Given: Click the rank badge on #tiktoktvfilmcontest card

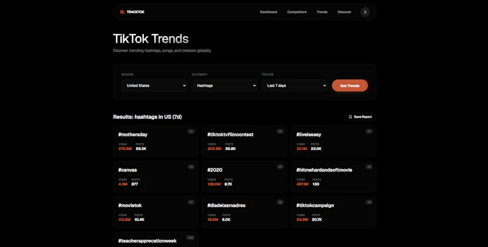Looking at the screenshot, I should (x=280, y=131).
